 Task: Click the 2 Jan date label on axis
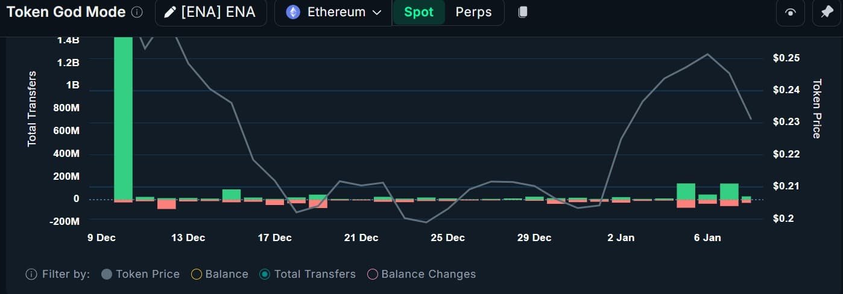(620, 238)
